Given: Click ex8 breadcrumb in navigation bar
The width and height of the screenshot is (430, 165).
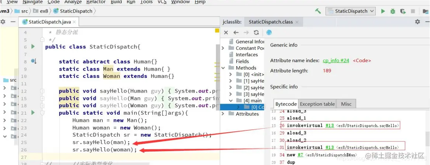Looking at the screenshot, I should point(40,11).
